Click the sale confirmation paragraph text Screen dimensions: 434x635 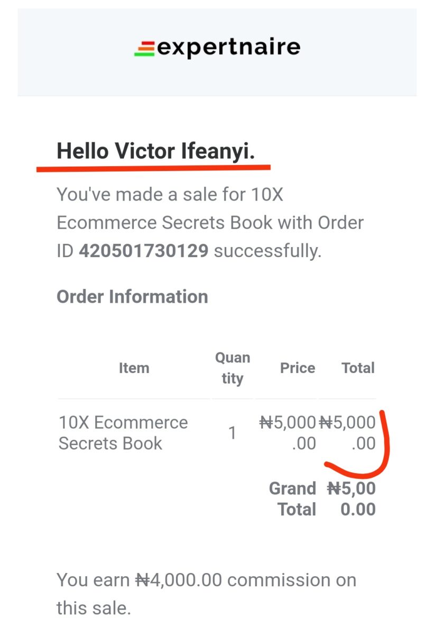[x=210, y=223]
